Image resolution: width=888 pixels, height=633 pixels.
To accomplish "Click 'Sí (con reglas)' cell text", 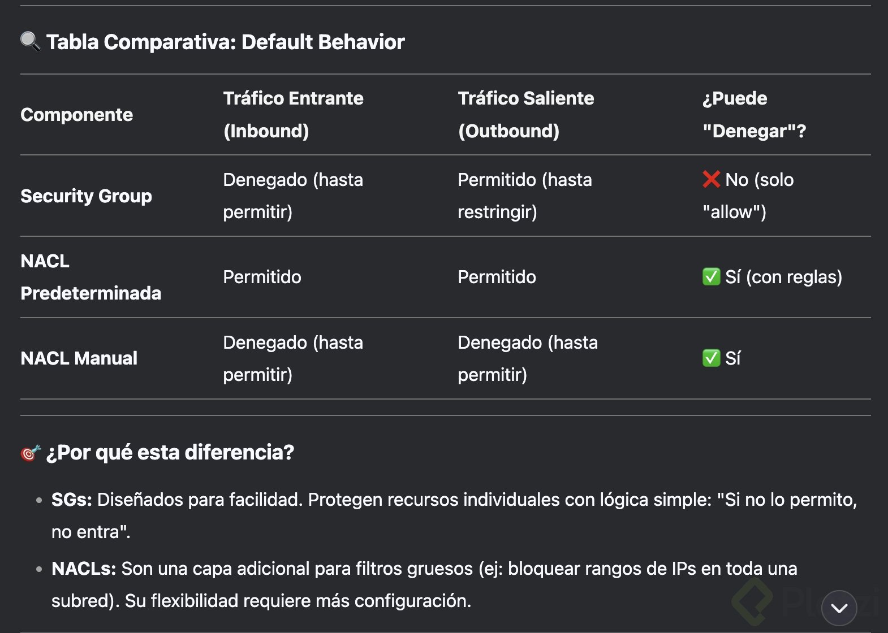I will click(x=783, y=277).
